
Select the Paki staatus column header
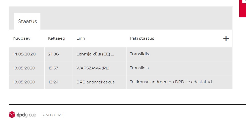(142, 38)
